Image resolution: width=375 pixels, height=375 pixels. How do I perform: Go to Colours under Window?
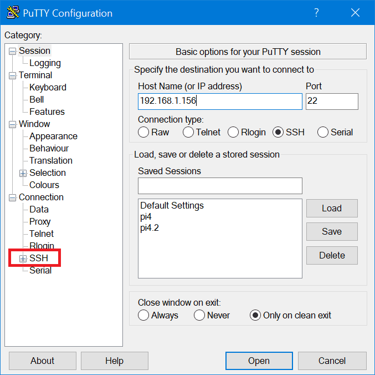click(44, 185)
